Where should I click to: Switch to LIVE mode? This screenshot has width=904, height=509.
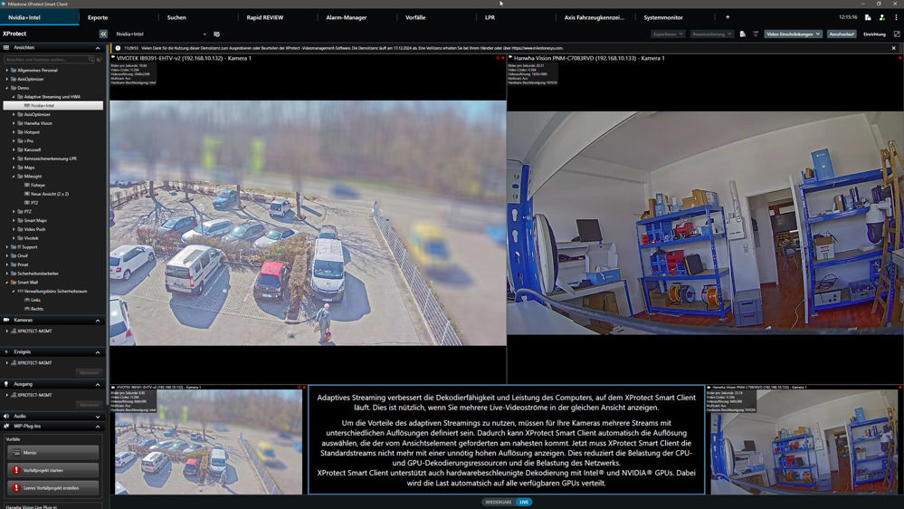click(x=523, y=502)
